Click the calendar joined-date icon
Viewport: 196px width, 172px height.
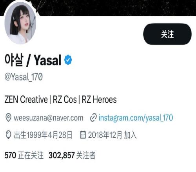(83, 134)
